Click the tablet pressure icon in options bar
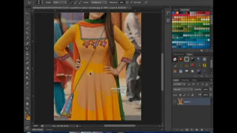 coord(146,2)
